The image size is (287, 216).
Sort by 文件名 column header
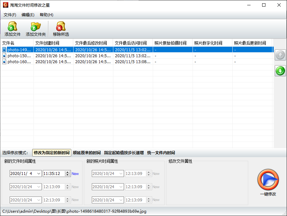point(17,43)
